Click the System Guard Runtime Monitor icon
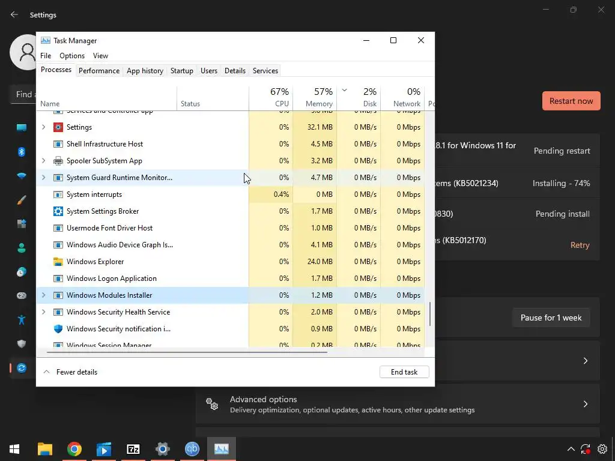 click(x=58, y=178)
